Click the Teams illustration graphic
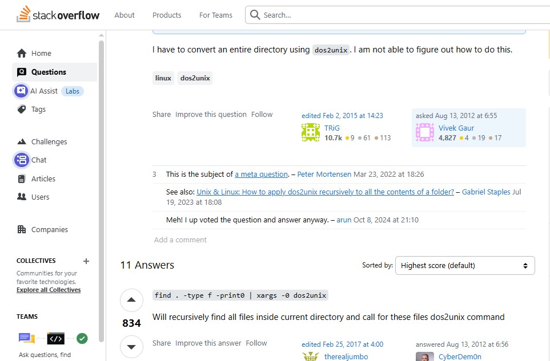The image size is (550, 361). coord(53,338)
